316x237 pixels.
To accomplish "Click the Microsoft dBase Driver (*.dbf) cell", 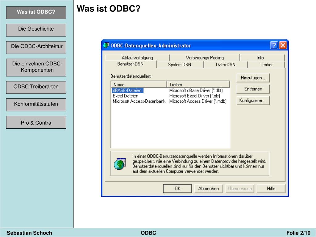I will (x=196, y=90).
